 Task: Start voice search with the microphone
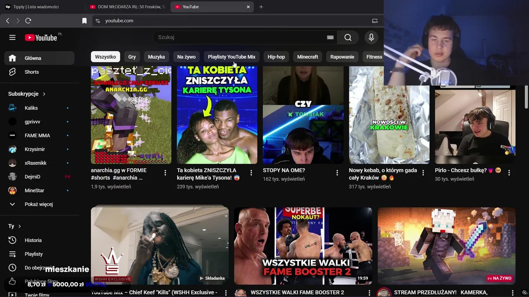coord(371,38)
